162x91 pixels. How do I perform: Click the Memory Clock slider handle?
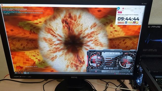click(111, 64)
